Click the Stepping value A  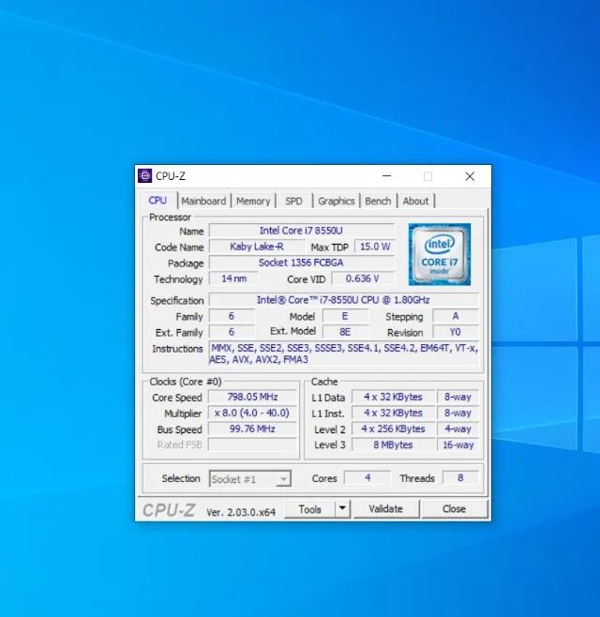[456, 316]
